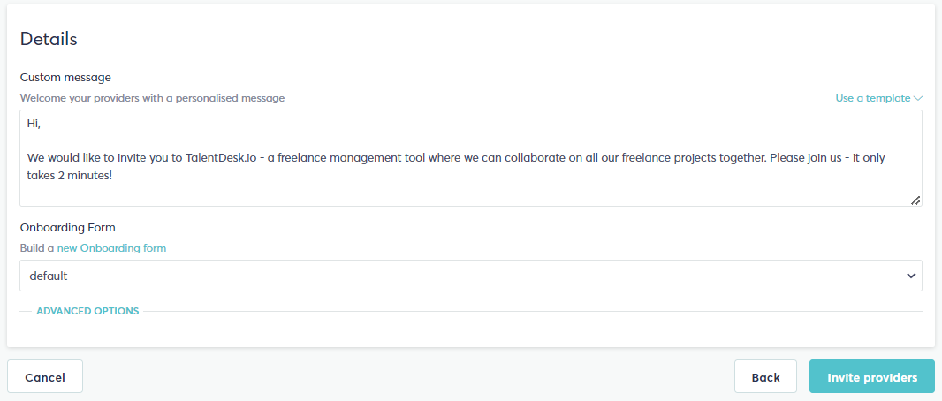This screenshot has width=942, height=401.
Task: Expand the ADVANCED OPTIONS section
Action: [x=87, y=311]
